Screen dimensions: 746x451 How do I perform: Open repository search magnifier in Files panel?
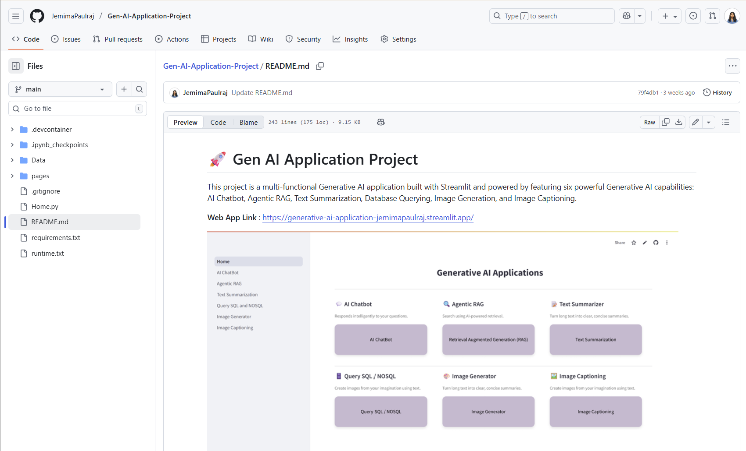(139, 89)
